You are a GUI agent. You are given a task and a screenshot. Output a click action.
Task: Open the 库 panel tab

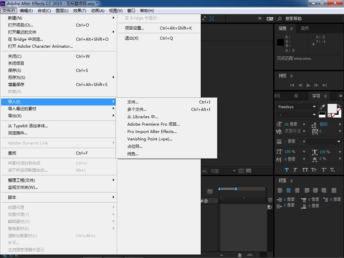tap(296, 96)
